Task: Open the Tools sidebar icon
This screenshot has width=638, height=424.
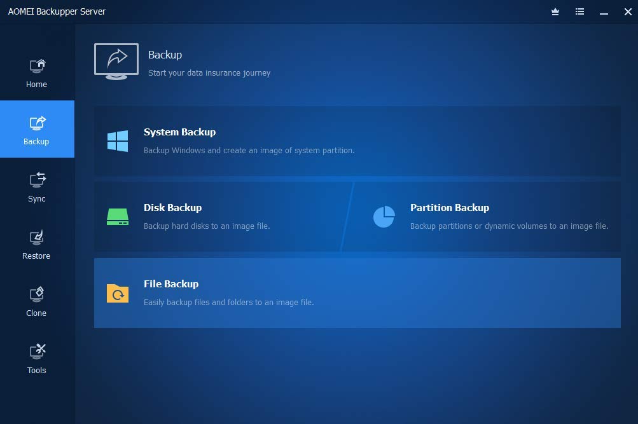Action: click(37, 352)
